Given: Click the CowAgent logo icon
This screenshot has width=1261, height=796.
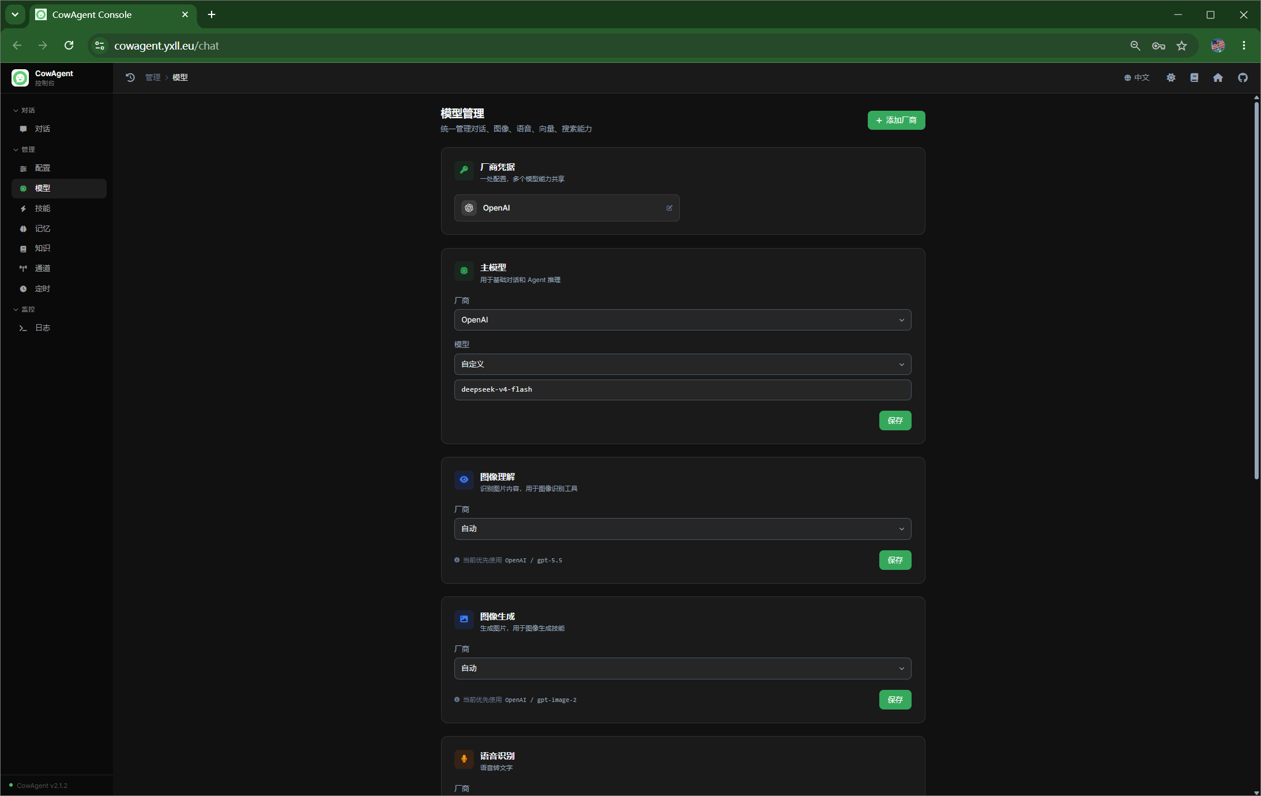Looking at the screenshot, I should coord(20,78).
